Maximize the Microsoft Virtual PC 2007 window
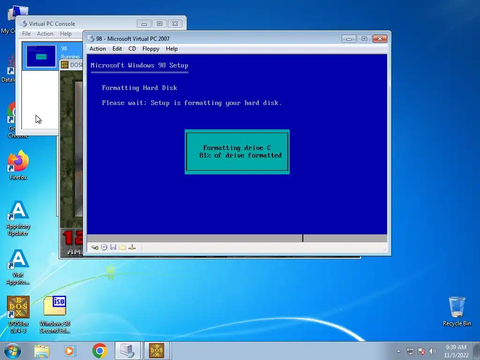Screen dimensions: 480x360 364,38
